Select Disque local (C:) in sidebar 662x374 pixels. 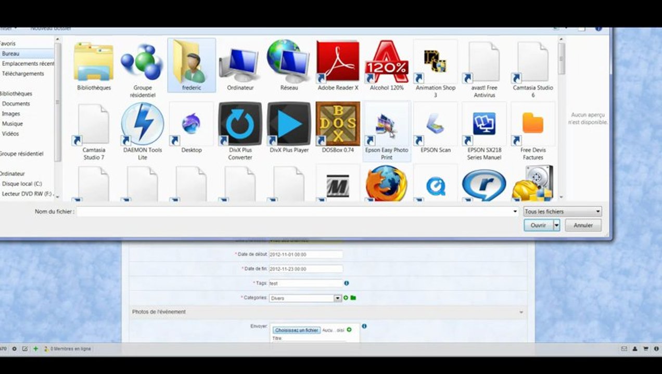[x=22, y=183]
